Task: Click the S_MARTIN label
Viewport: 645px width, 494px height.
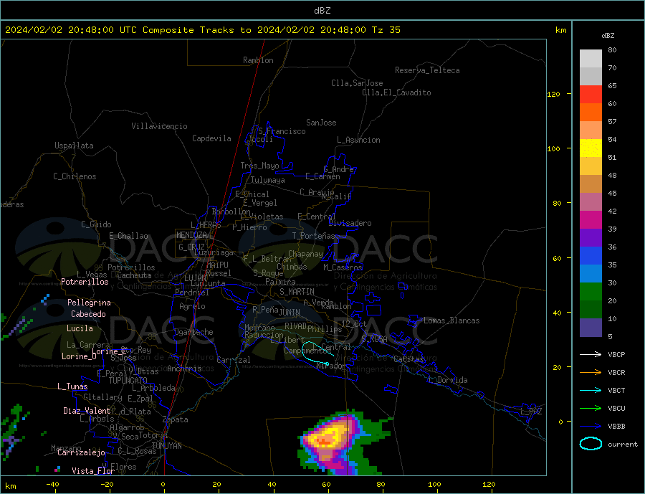Action: [x=297, y=292]
